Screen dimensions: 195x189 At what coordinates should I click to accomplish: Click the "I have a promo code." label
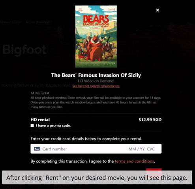coord(53,126)
